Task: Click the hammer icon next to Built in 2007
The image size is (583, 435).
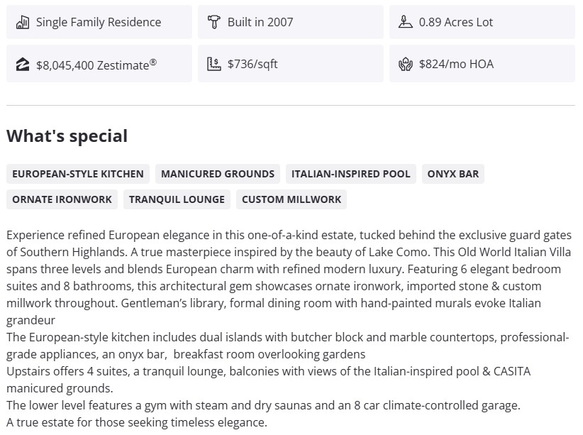Action: pyautogui.click(x=214, y=22)
